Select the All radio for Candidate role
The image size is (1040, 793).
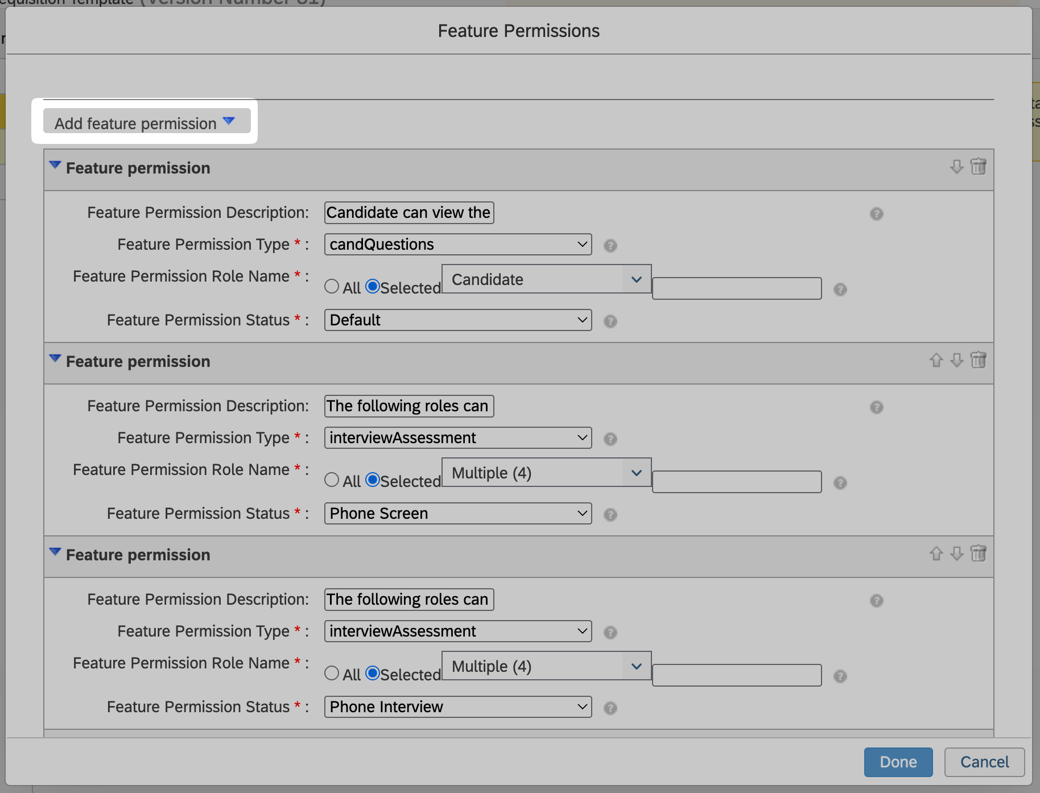pos(332,286)
